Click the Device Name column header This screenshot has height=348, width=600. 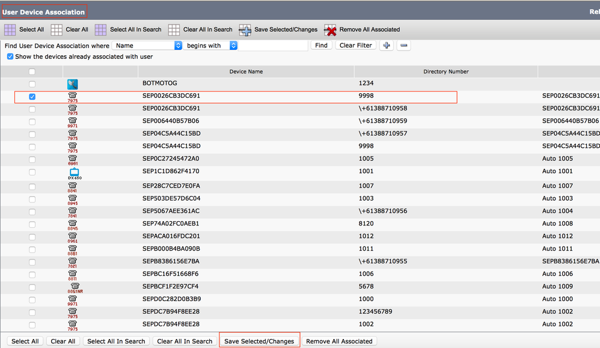(246, 72)
